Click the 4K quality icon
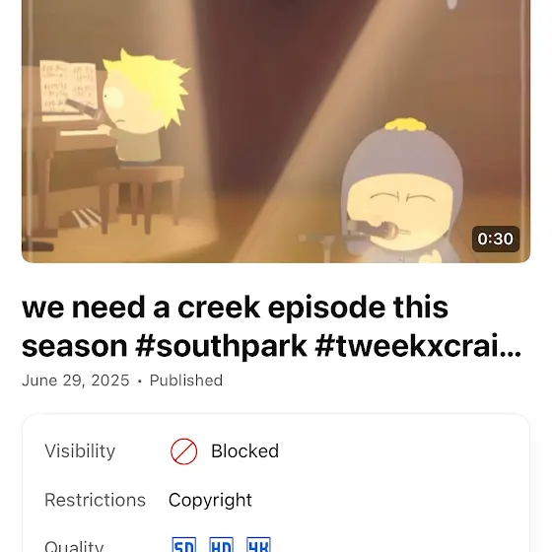 point(258,545)
